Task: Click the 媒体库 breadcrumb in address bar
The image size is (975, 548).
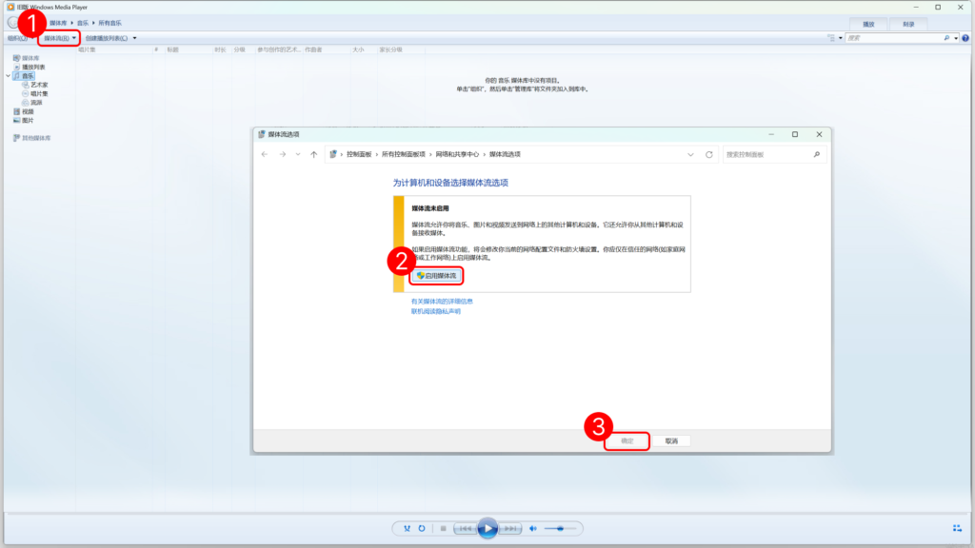Action: (58, 23)
